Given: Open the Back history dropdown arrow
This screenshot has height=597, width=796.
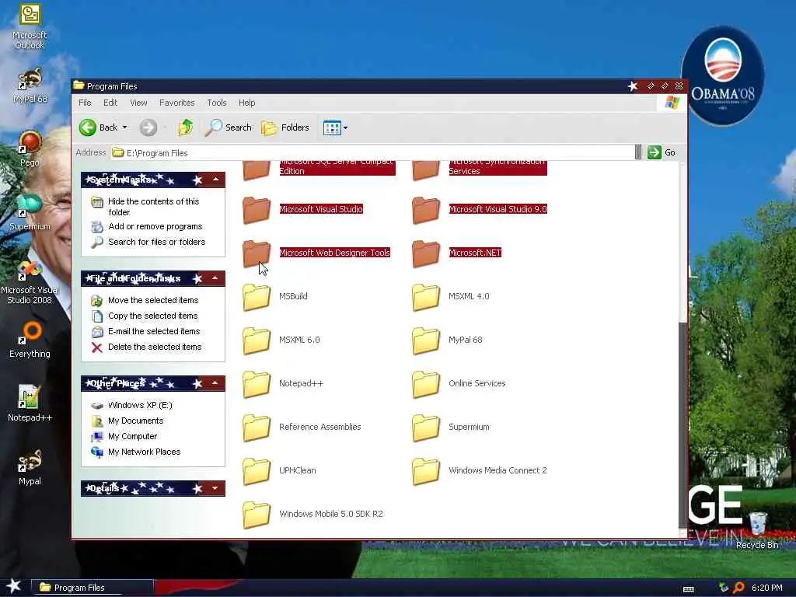Looking at the screenshot, I should pos(125,127).
